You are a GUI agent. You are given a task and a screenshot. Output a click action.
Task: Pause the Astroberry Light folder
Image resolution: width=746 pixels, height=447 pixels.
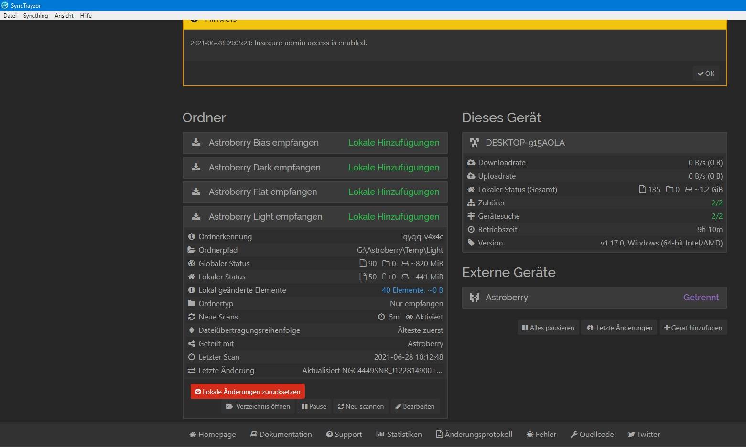click(314, 406)
